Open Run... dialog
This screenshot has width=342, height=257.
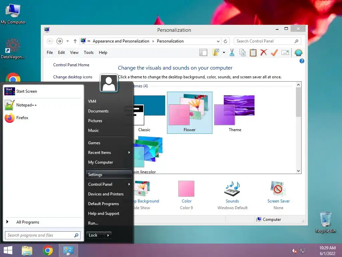point(109,223)
